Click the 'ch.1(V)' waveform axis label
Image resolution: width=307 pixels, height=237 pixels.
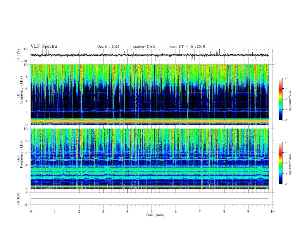point(19,55)
